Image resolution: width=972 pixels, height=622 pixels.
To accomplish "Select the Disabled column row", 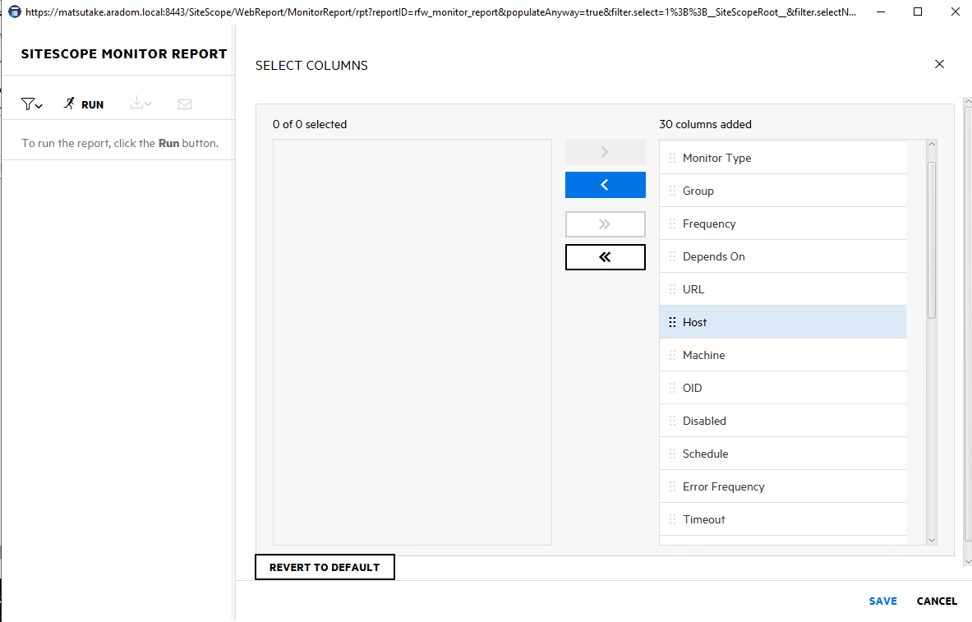I will coord(783,421).
